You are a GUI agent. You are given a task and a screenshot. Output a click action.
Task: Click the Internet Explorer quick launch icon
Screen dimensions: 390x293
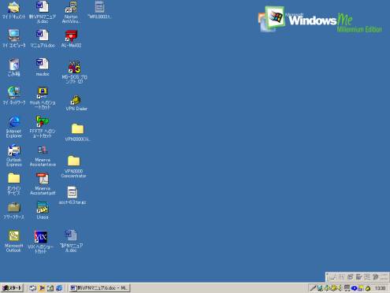click(59, 288)
